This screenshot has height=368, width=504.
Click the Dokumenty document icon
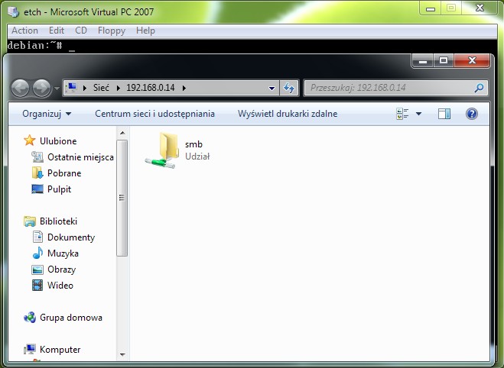tap(37, 237)
